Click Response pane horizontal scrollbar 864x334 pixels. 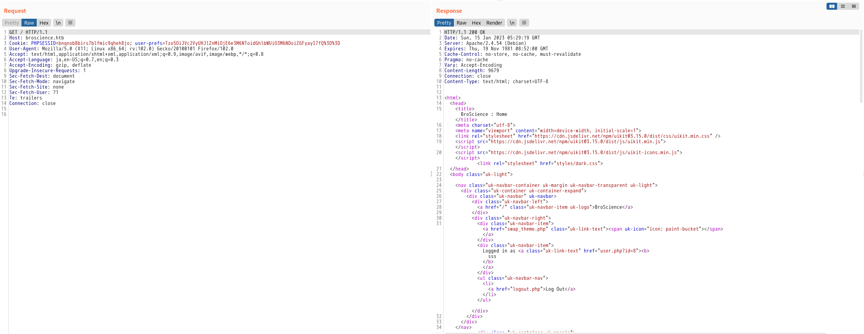point(635,333)
